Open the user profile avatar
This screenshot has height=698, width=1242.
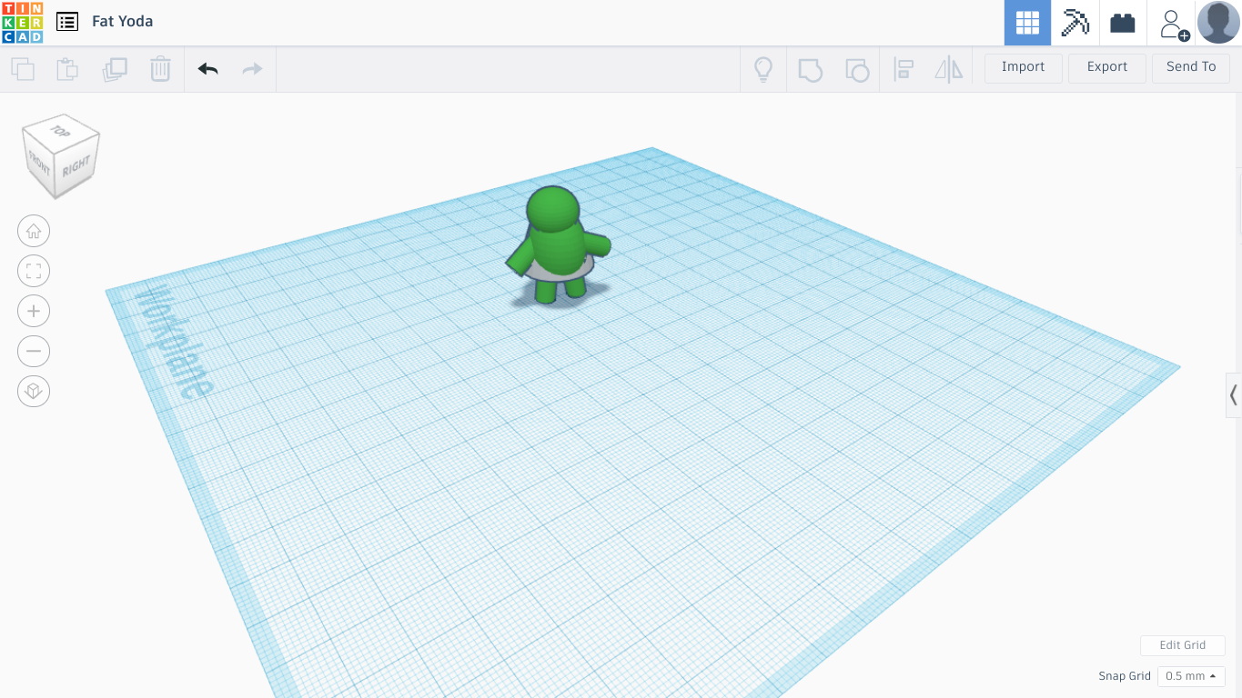1218,22
